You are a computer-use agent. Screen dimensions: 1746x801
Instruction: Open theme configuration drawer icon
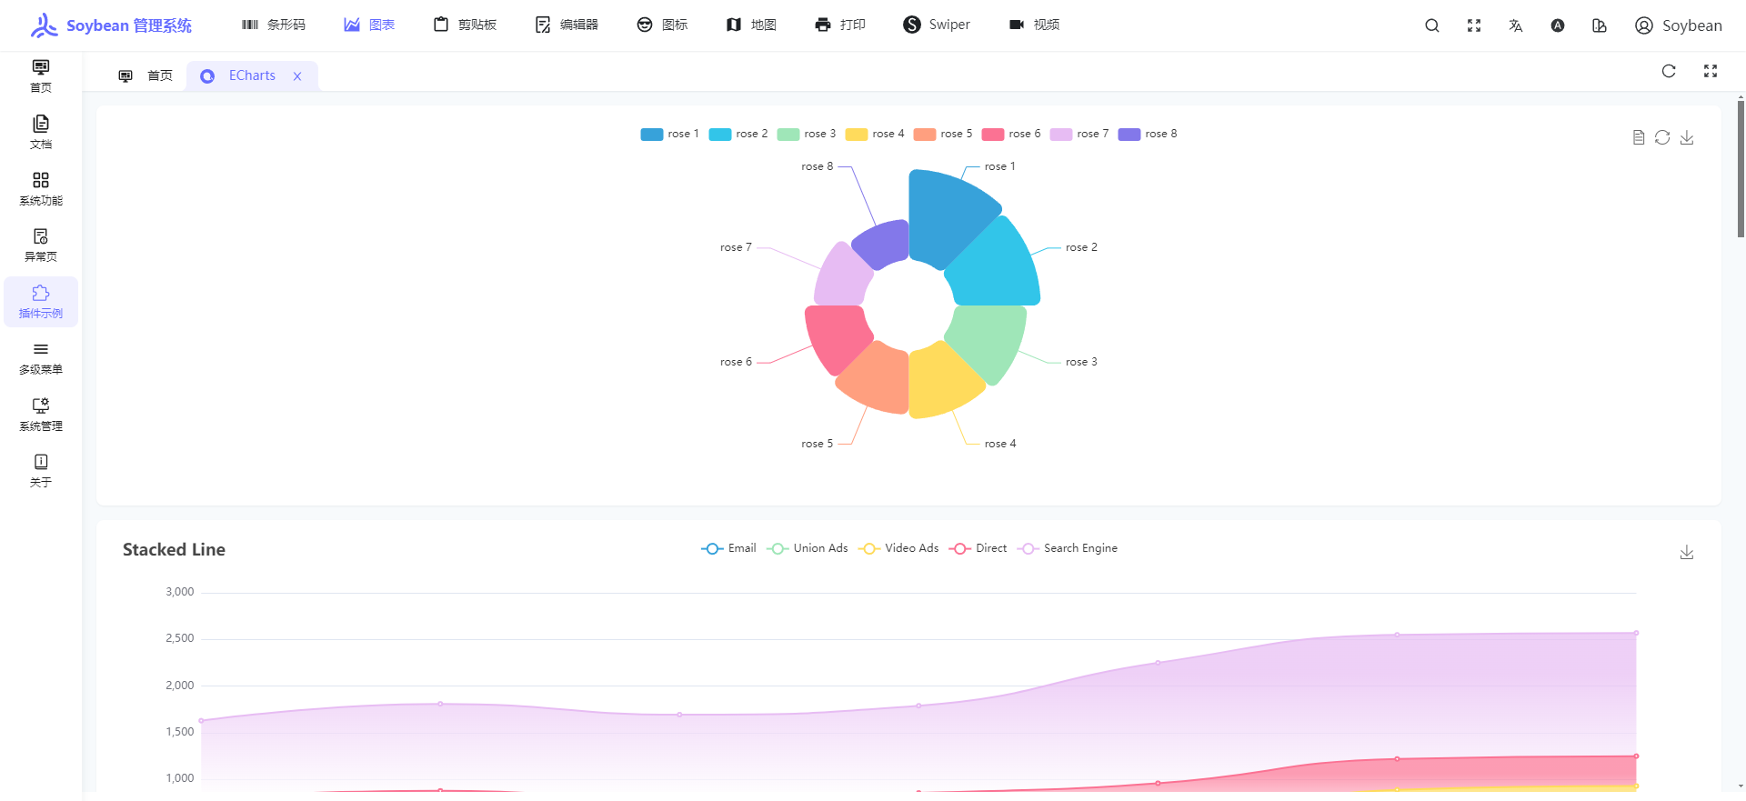pyautogui.click(x=1600, y=25)
